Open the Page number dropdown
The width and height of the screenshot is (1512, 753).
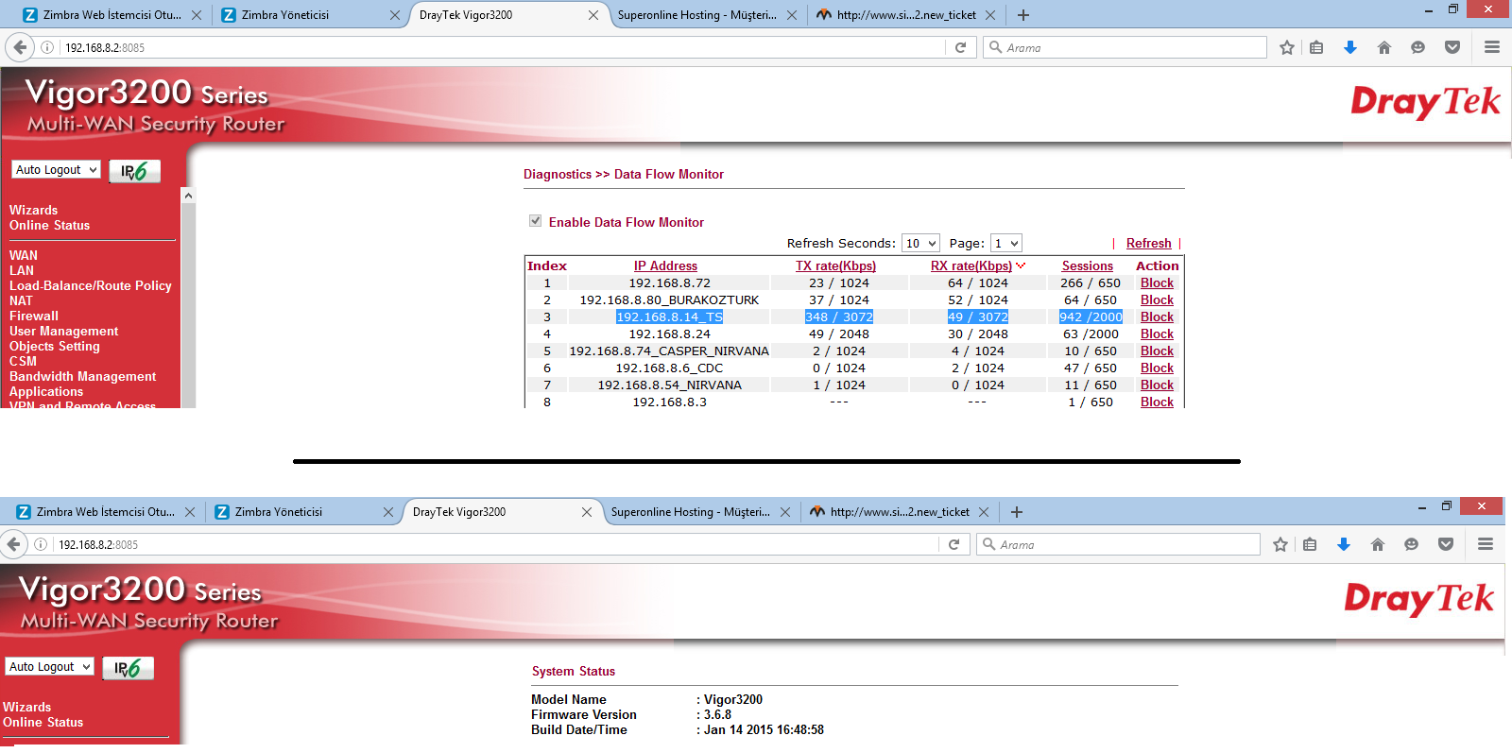coord(1005,244)
